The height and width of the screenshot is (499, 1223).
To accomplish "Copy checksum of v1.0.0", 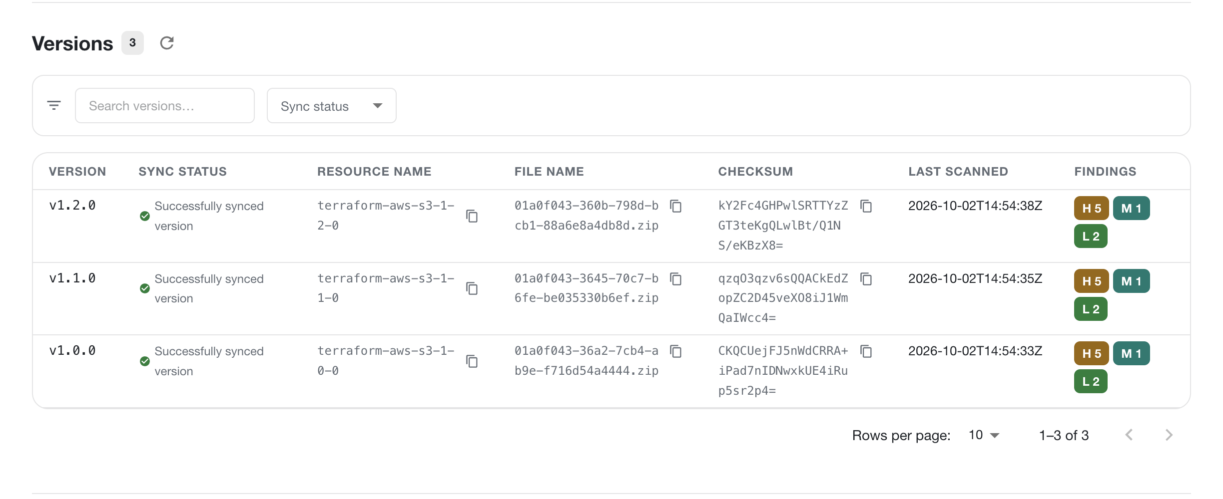I will tap(866, 351).
